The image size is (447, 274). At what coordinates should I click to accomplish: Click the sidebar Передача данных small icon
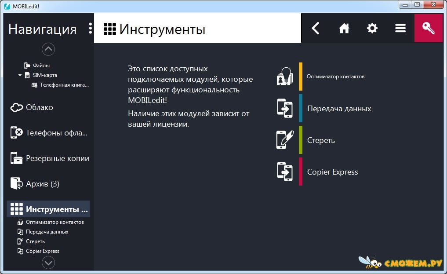pyautogui.click(x=20, y=232)
